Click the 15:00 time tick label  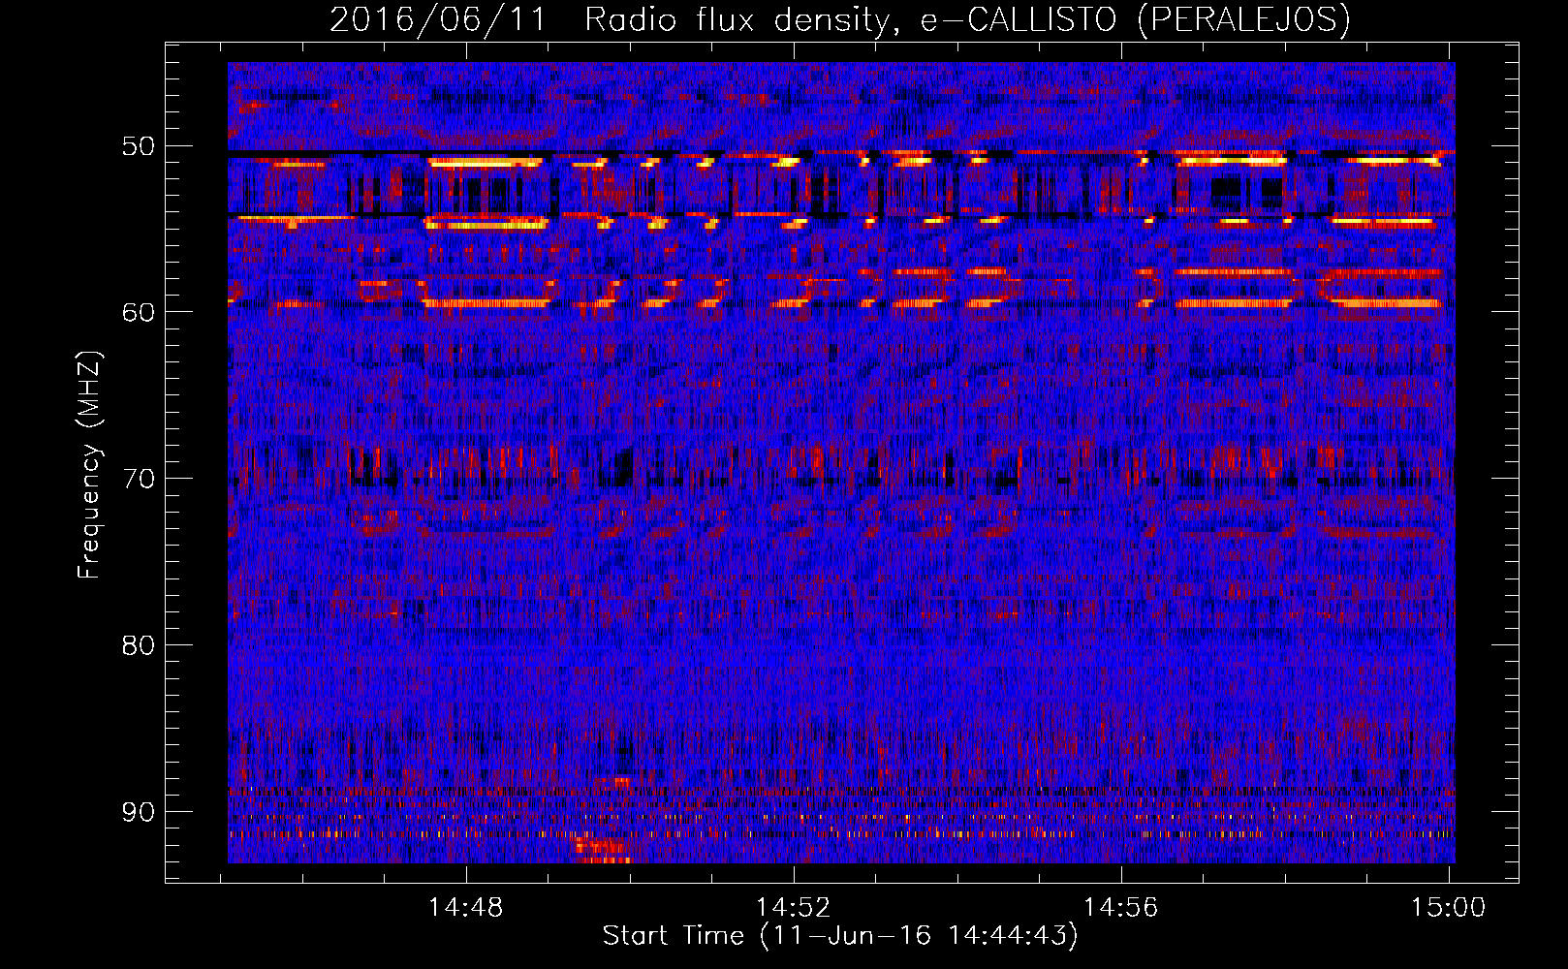click(1448, 908)
